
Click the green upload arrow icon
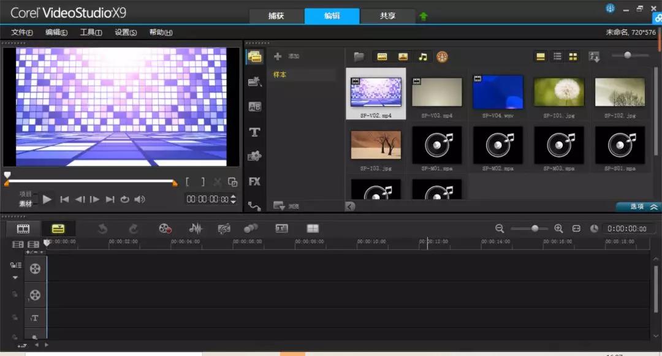coord(423,16)
